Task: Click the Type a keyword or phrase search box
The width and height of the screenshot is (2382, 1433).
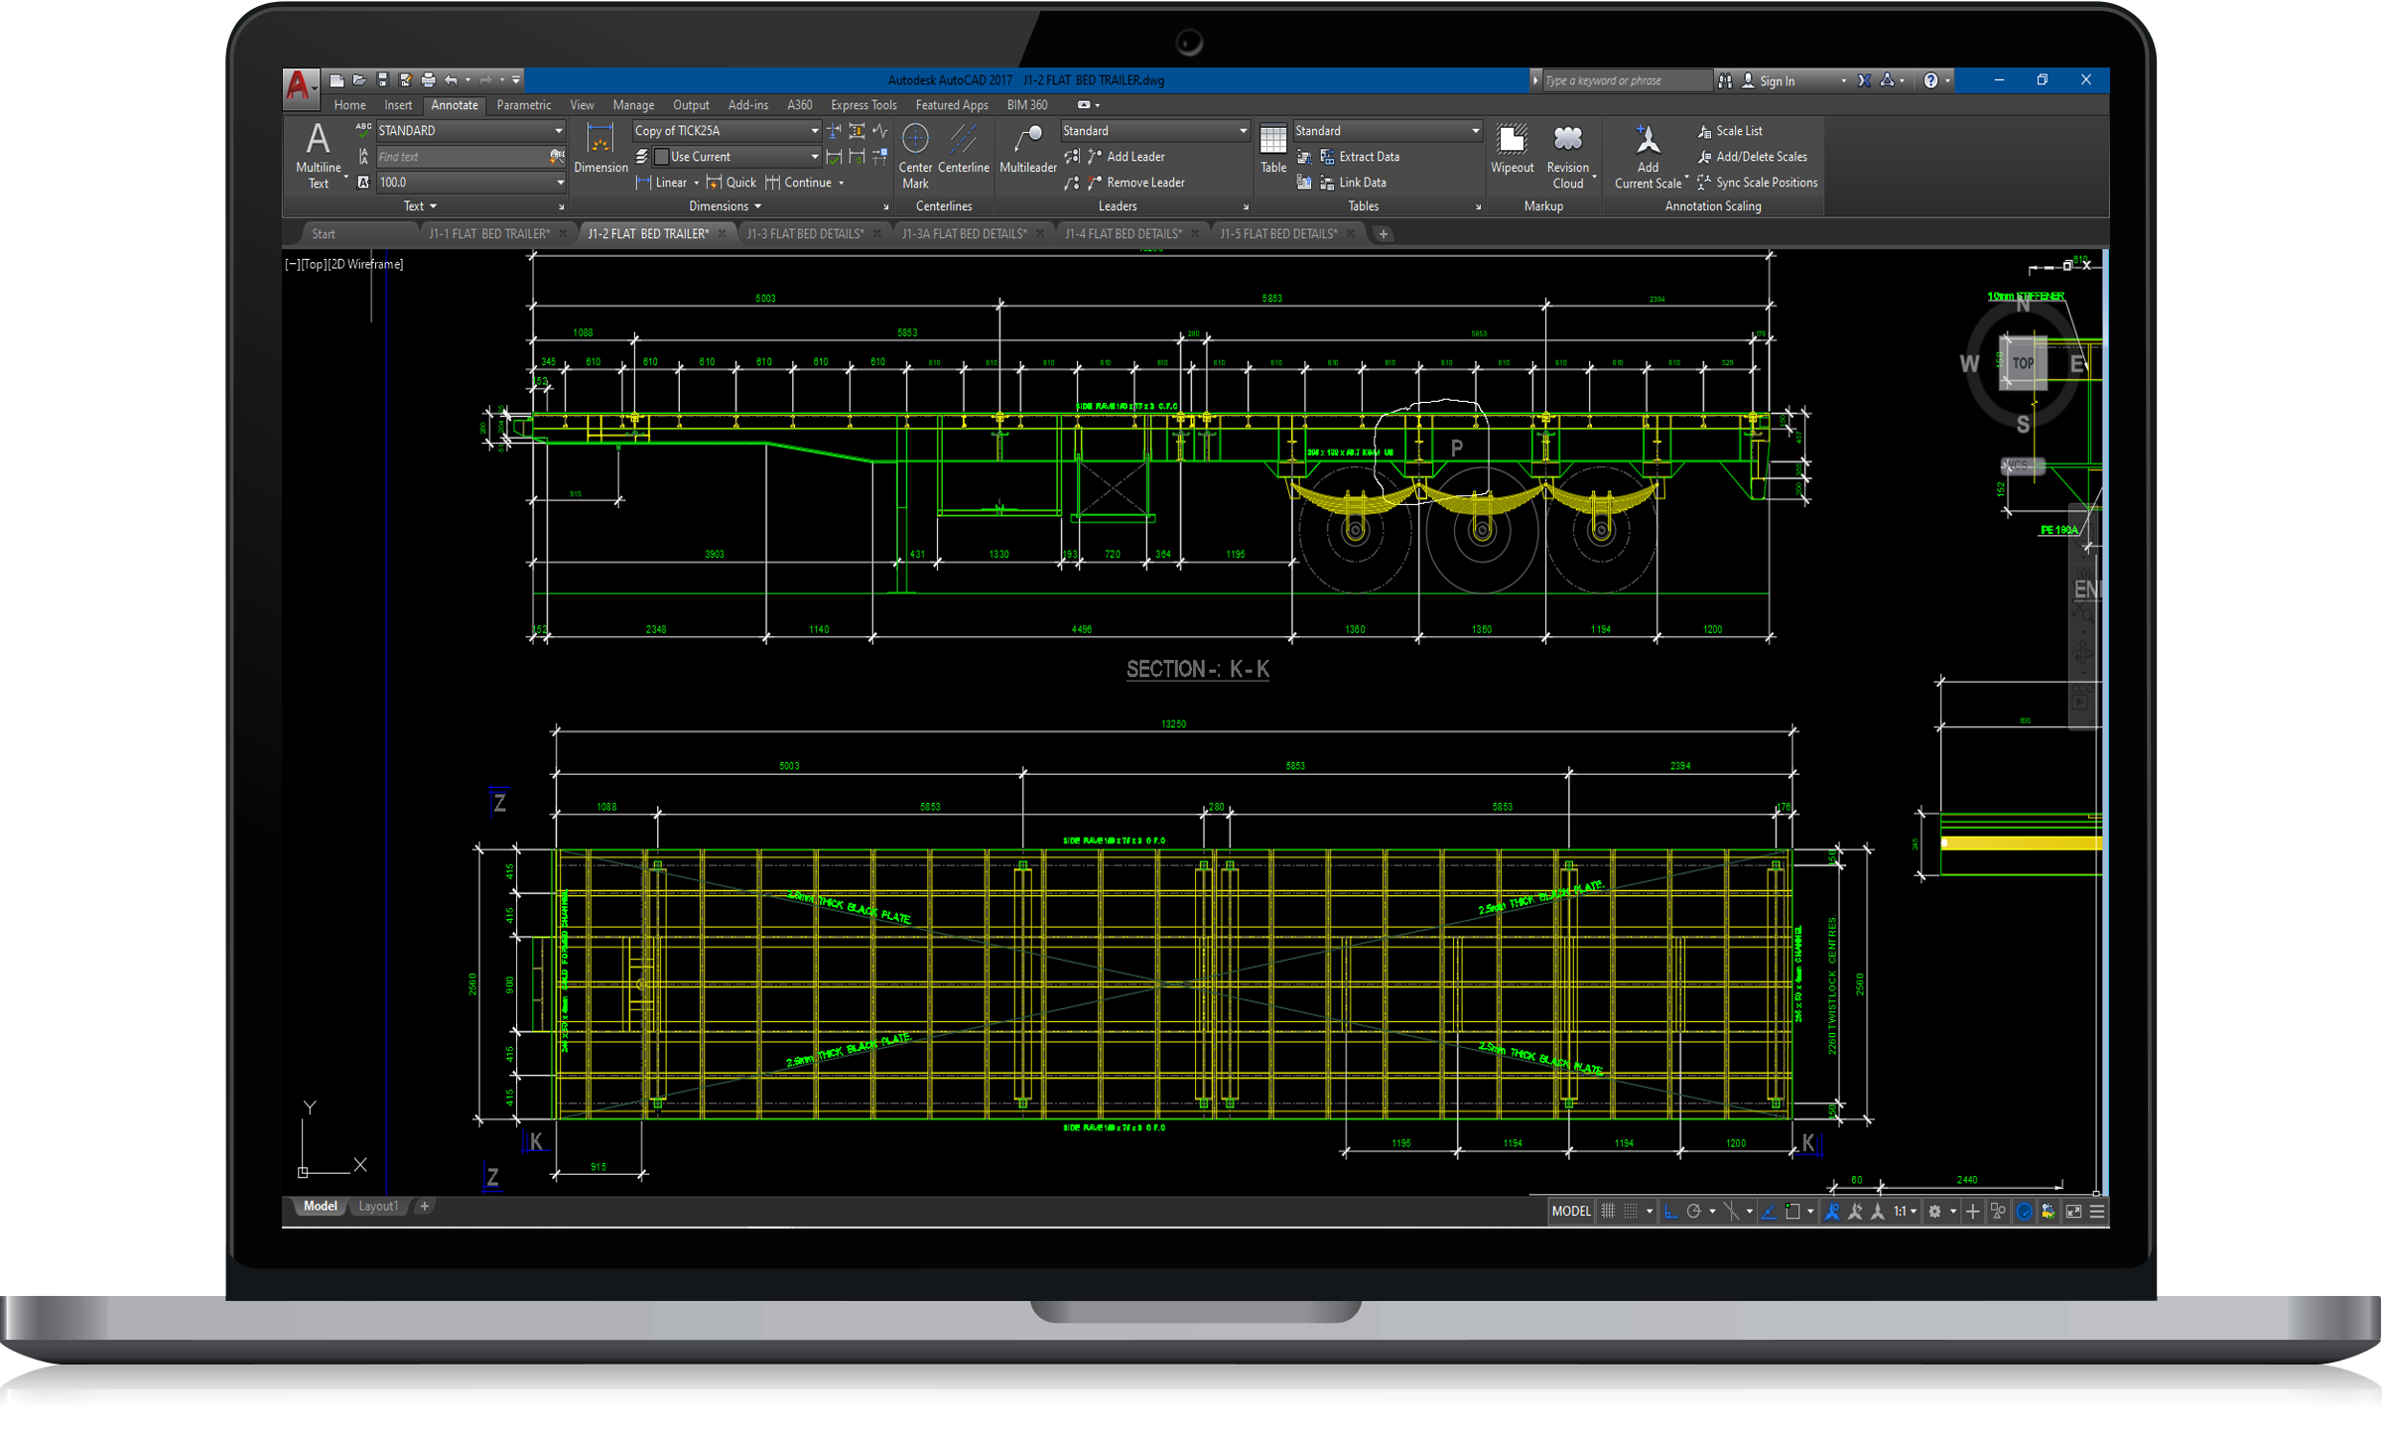Action: coord(1626,80)
